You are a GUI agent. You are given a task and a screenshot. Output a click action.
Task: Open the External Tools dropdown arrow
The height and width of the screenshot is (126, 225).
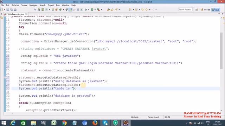point(101,9)
